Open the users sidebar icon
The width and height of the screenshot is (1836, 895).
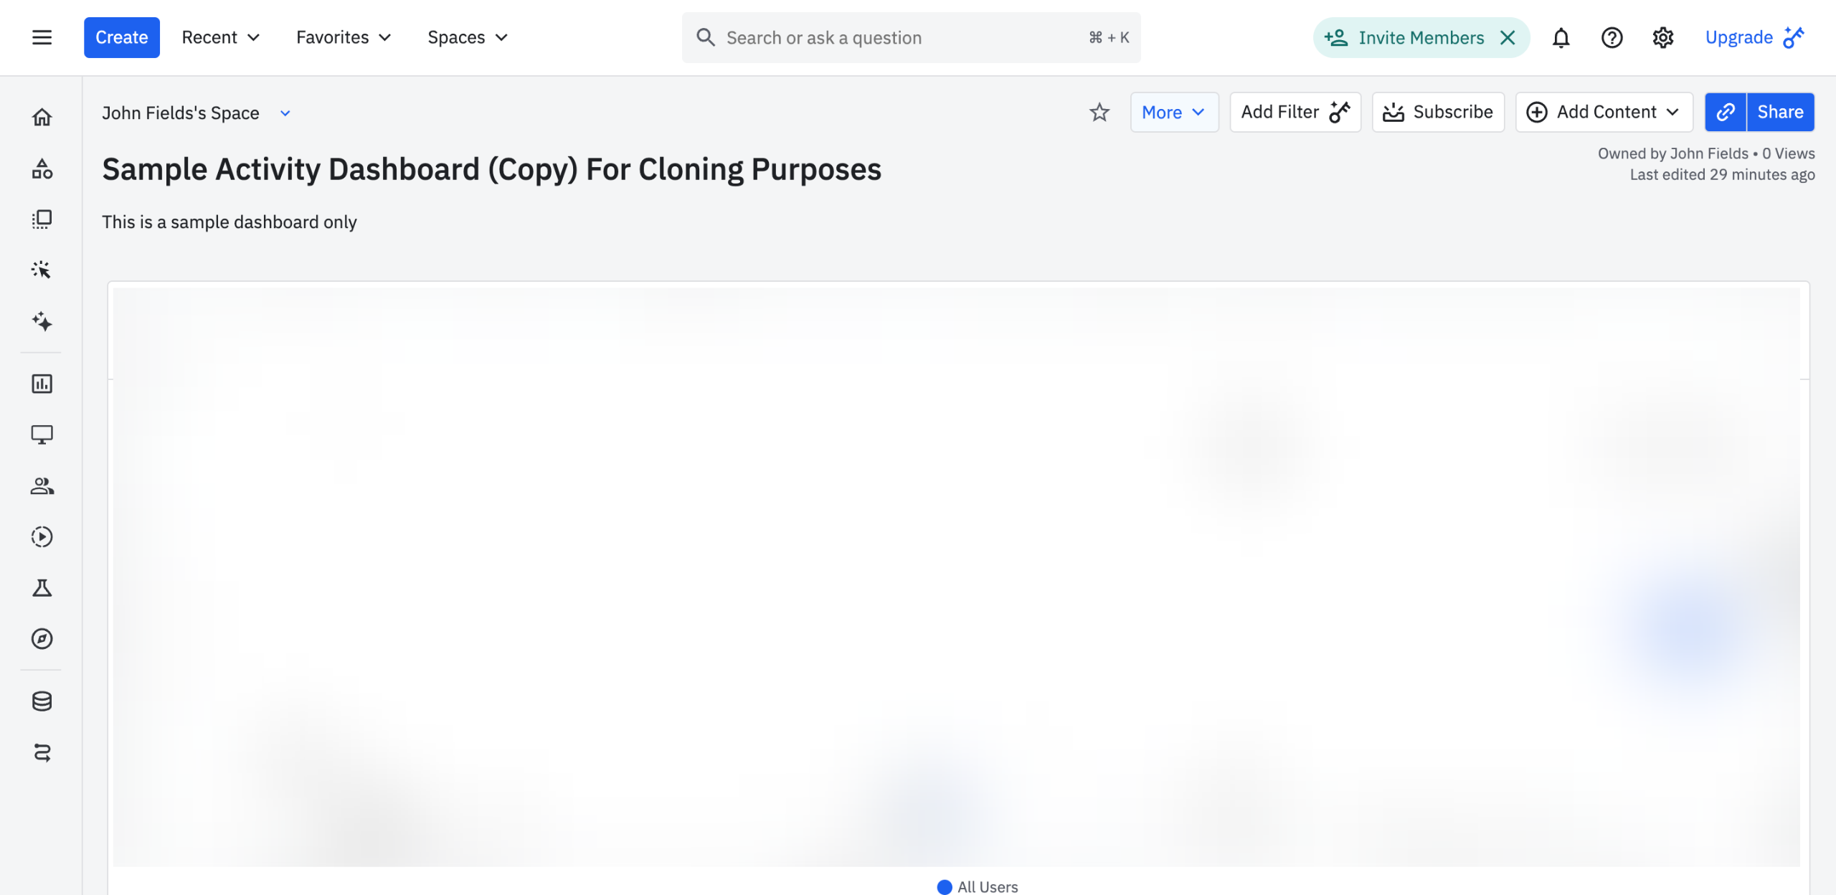[42, 486]
